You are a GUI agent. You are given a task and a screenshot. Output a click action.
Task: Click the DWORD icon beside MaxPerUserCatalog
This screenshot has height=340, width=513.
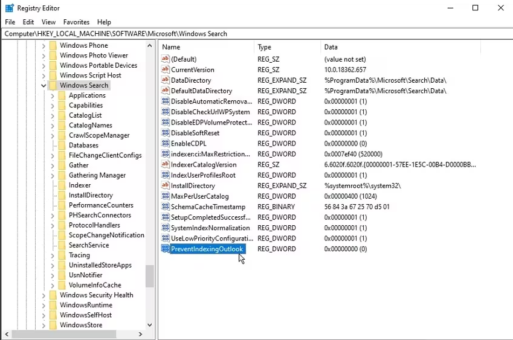pyautogui.click(x=165, y=196)
